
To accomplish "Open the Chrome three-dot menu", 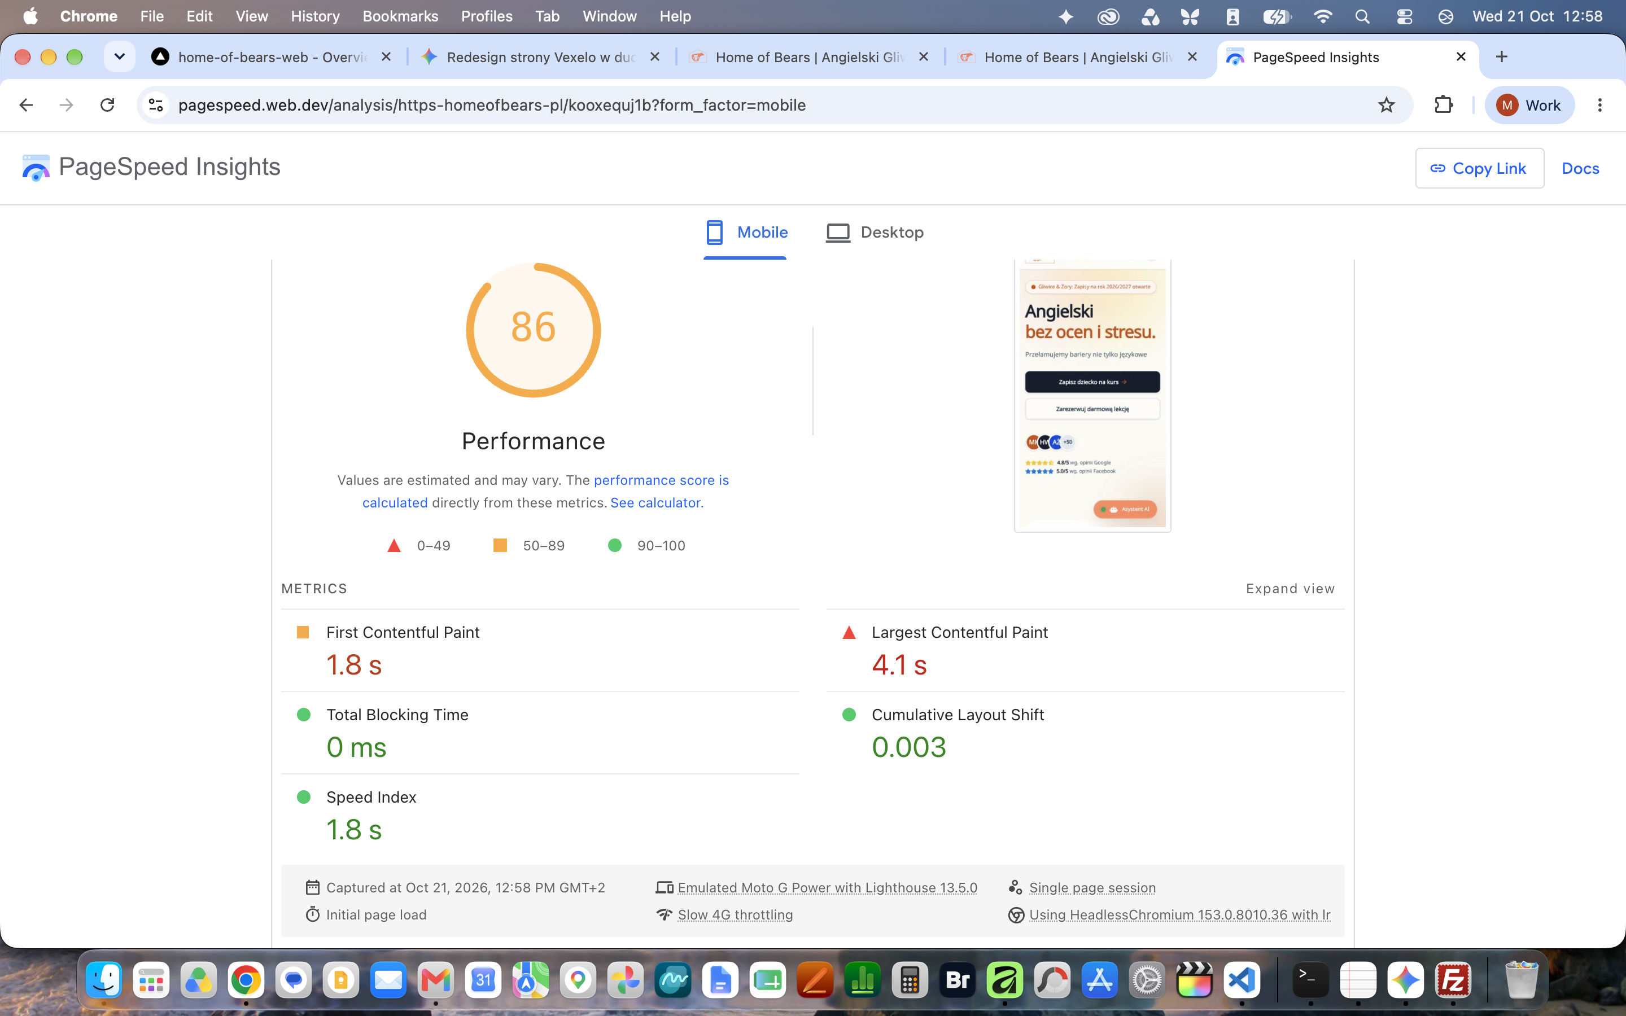I will (x=1600, y=105).
